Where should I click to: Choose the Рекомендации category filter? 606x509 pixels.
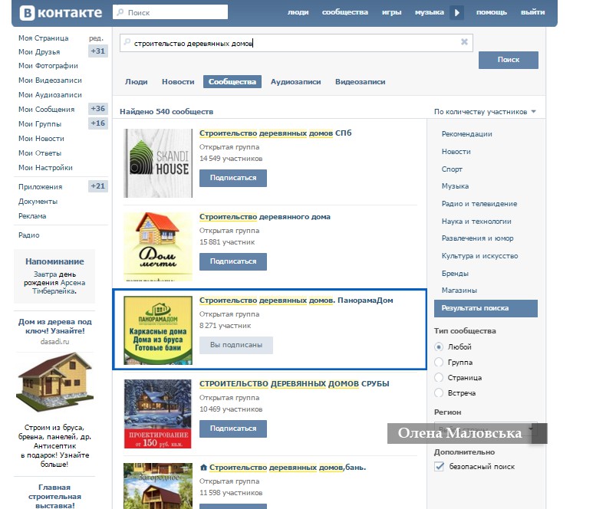466,134
